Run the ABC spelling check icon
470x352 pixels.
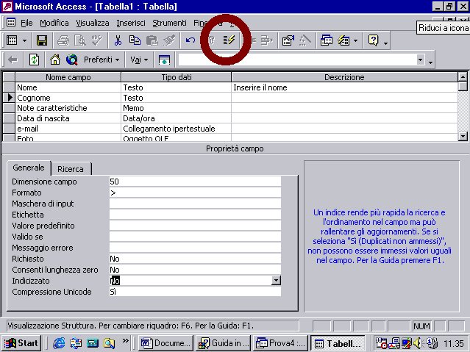(97, 40)
